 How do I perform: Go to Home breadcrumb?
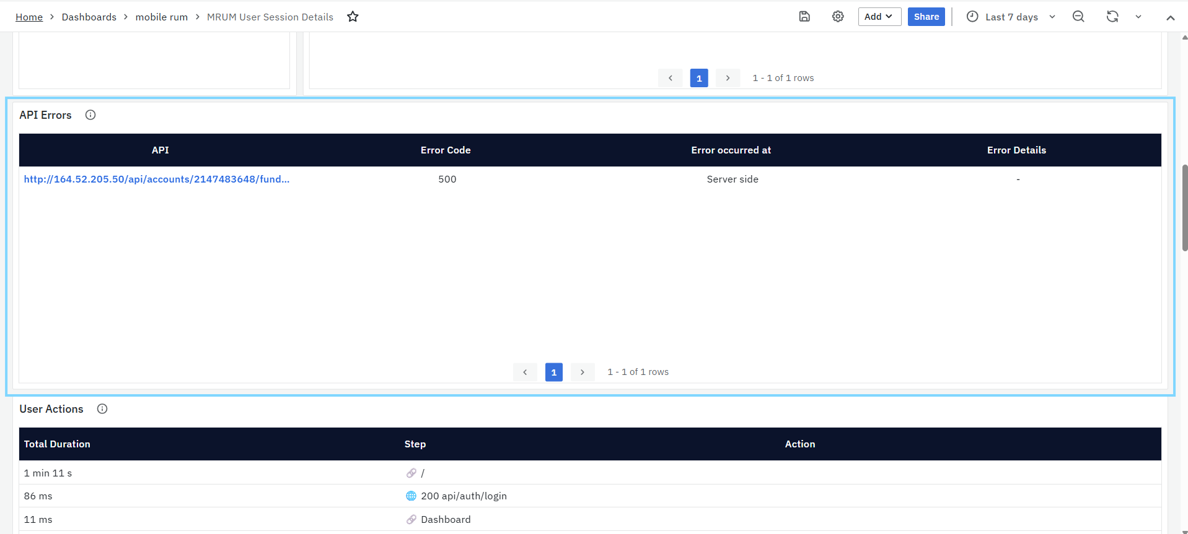pyautogui.click(x=29, y=17)
